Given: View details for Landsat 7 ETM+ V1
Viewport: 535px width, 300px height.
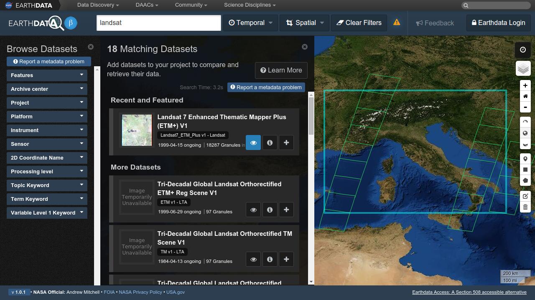Looking at the screenshot, I should tap(270, 142).
